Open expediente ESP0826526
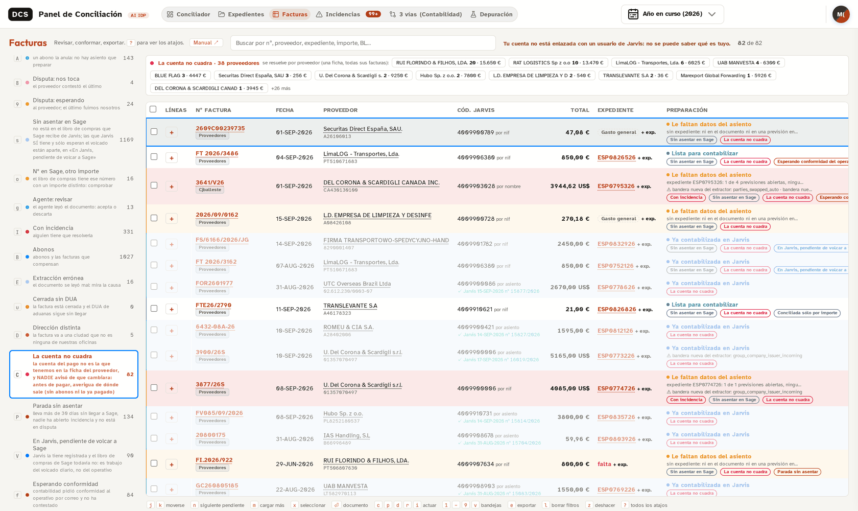This screenshot has height=511, width=858. pos(616,157)
